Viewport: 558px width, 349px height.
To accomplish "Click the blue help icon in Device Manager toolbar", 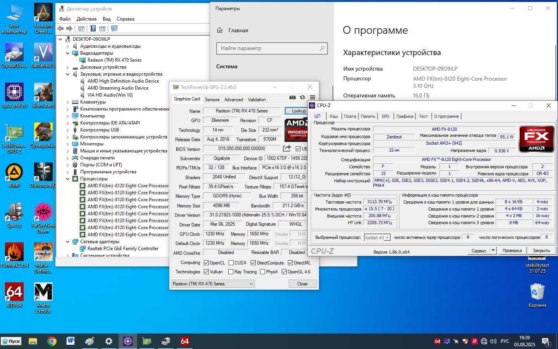I will click(x=93, y=28).
